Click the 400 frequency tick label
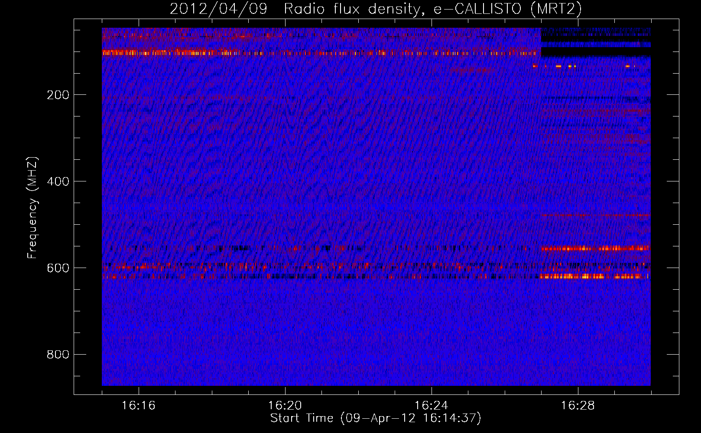This screenshot has height=433, width=701. tap(58, 181)
